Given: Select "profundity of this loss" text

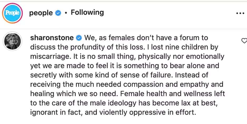Looking at the screenshot, I should (x=93, y=47).
